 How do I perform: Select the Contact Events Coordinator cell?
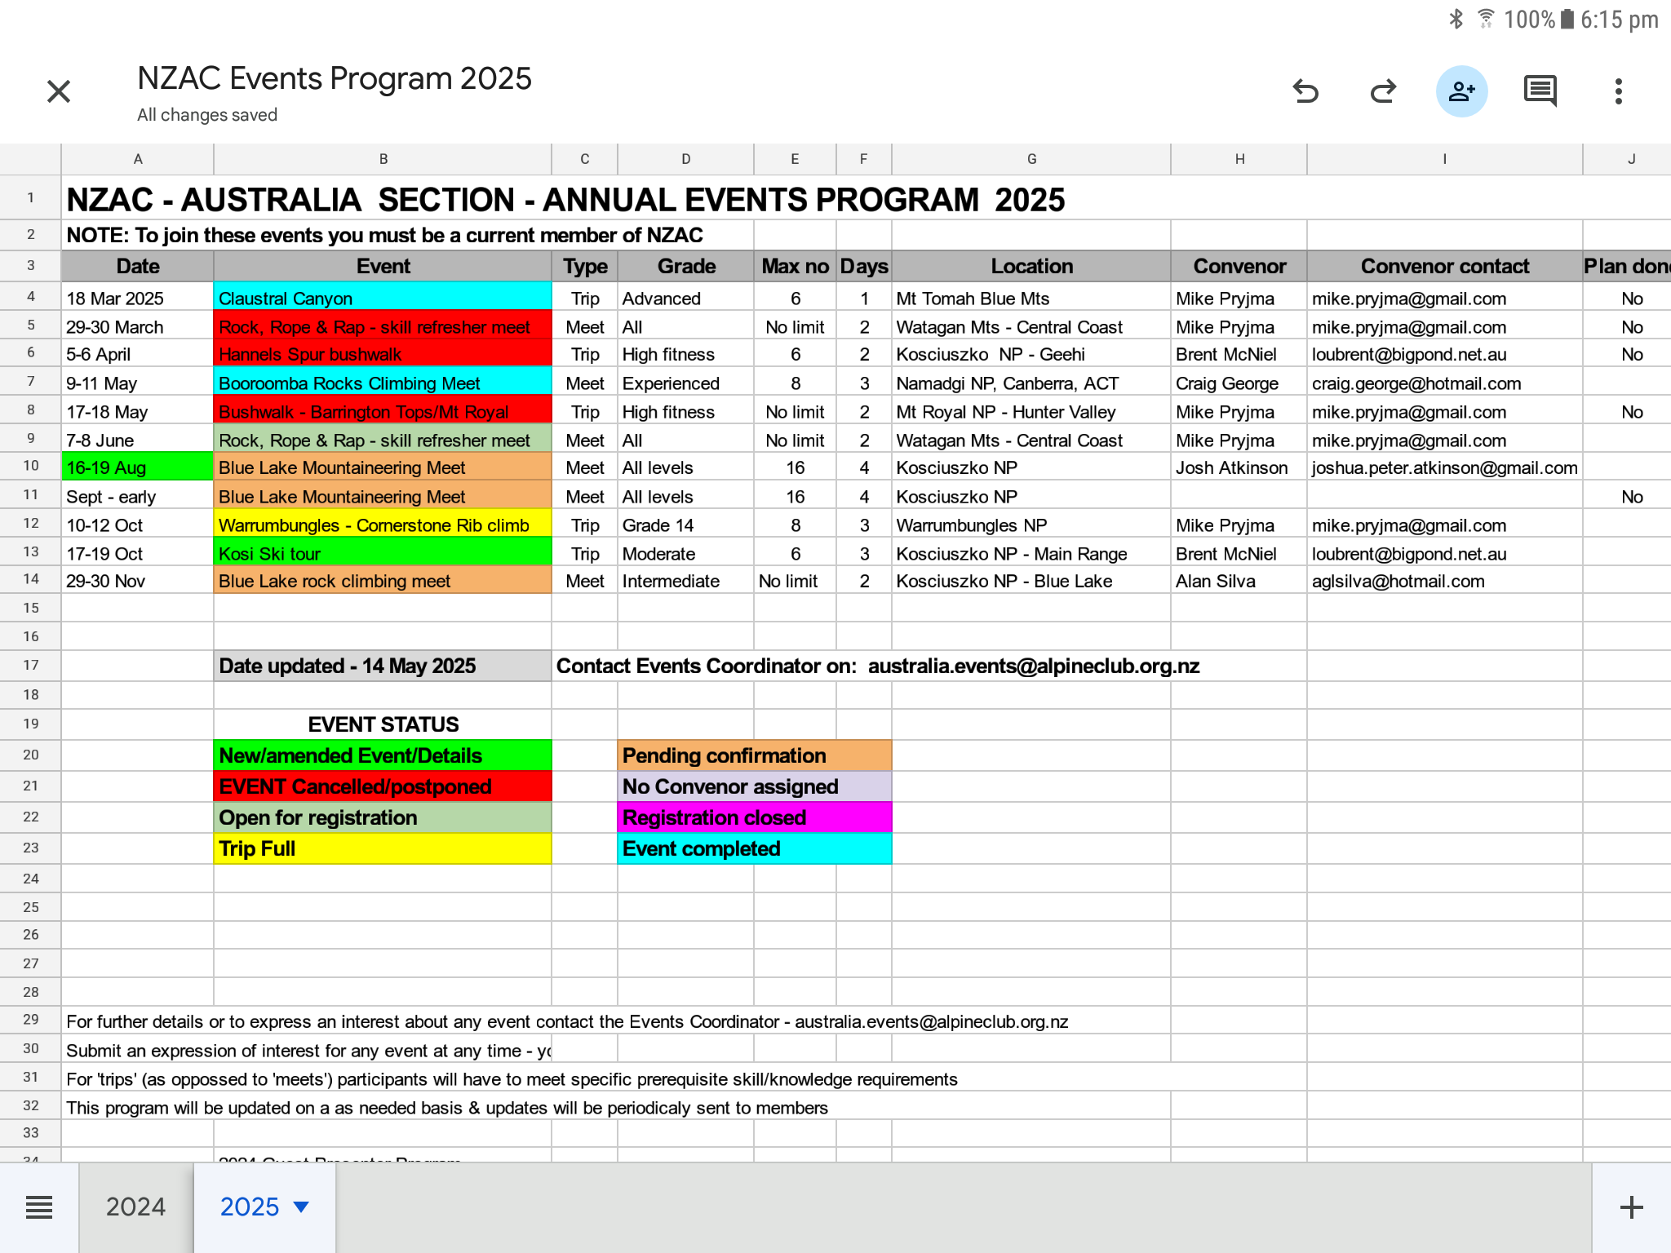pyautogui.click(x=878, y=666)
